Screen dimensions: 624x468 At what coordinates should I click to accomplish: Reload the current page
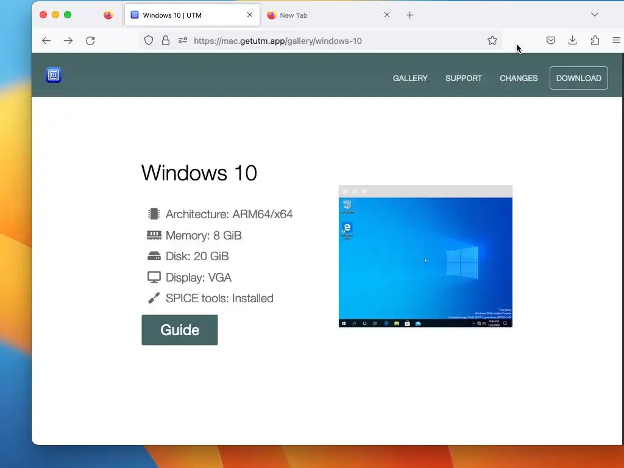coord(90,41)
